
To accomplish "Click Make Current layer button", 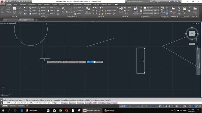I will [110, 11].
